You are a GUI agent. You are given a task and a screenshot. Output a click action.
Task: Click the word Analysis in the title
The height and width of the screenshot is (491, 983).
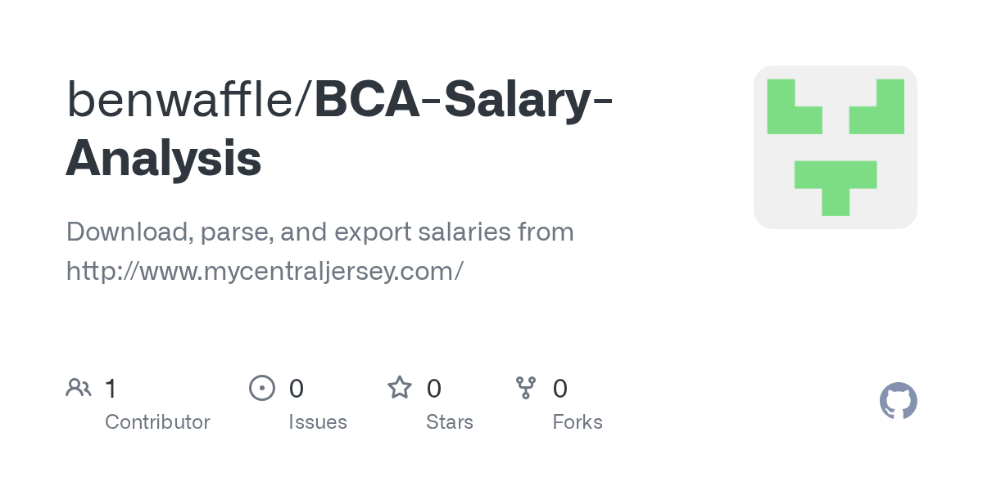click(164, 160)
